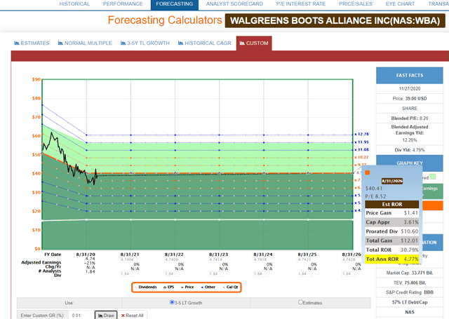Open the Historical tab
Screen dimensions: 449x319
click(74, 4)
